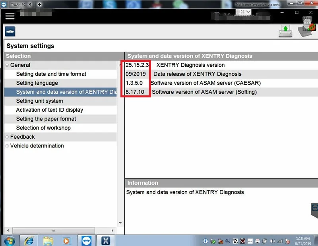Open the hamburger main menu
The height and width of the screenshot is (246, 318).
click(10, 16)
